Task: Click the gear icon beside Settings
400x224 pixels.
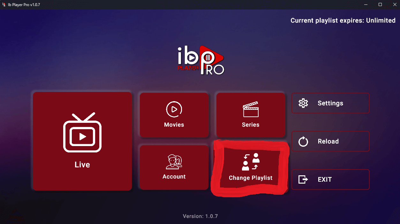Action: (x=303, y=103)
